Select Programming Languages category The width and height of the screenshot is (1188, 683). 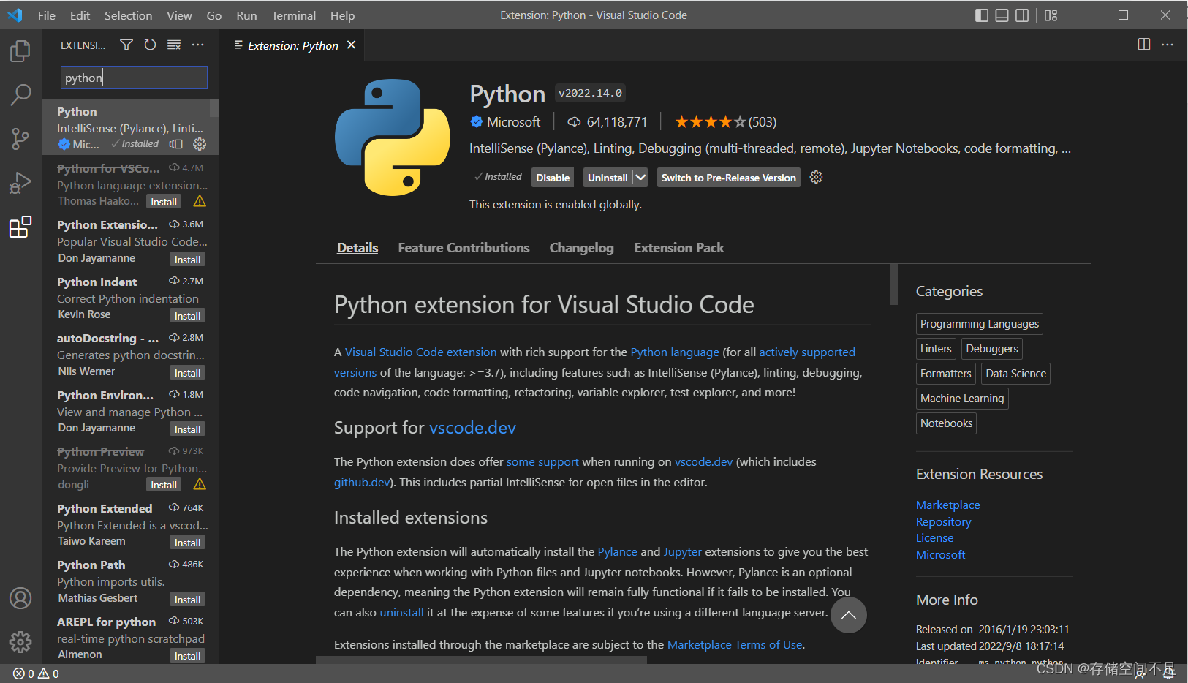980,324
